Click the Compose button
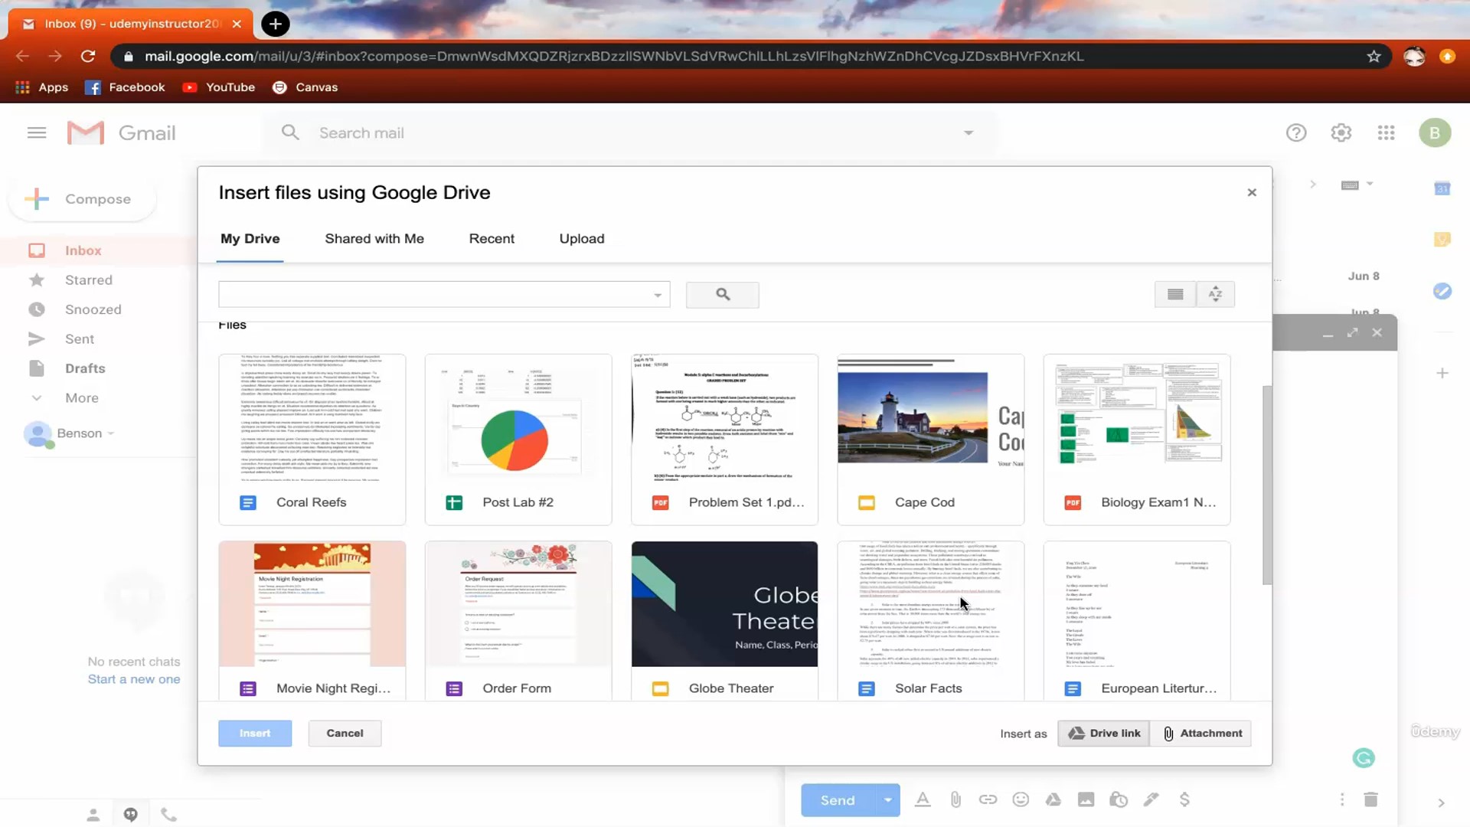The width and height of the screenshot is (1470, 827). click(82, 199)
